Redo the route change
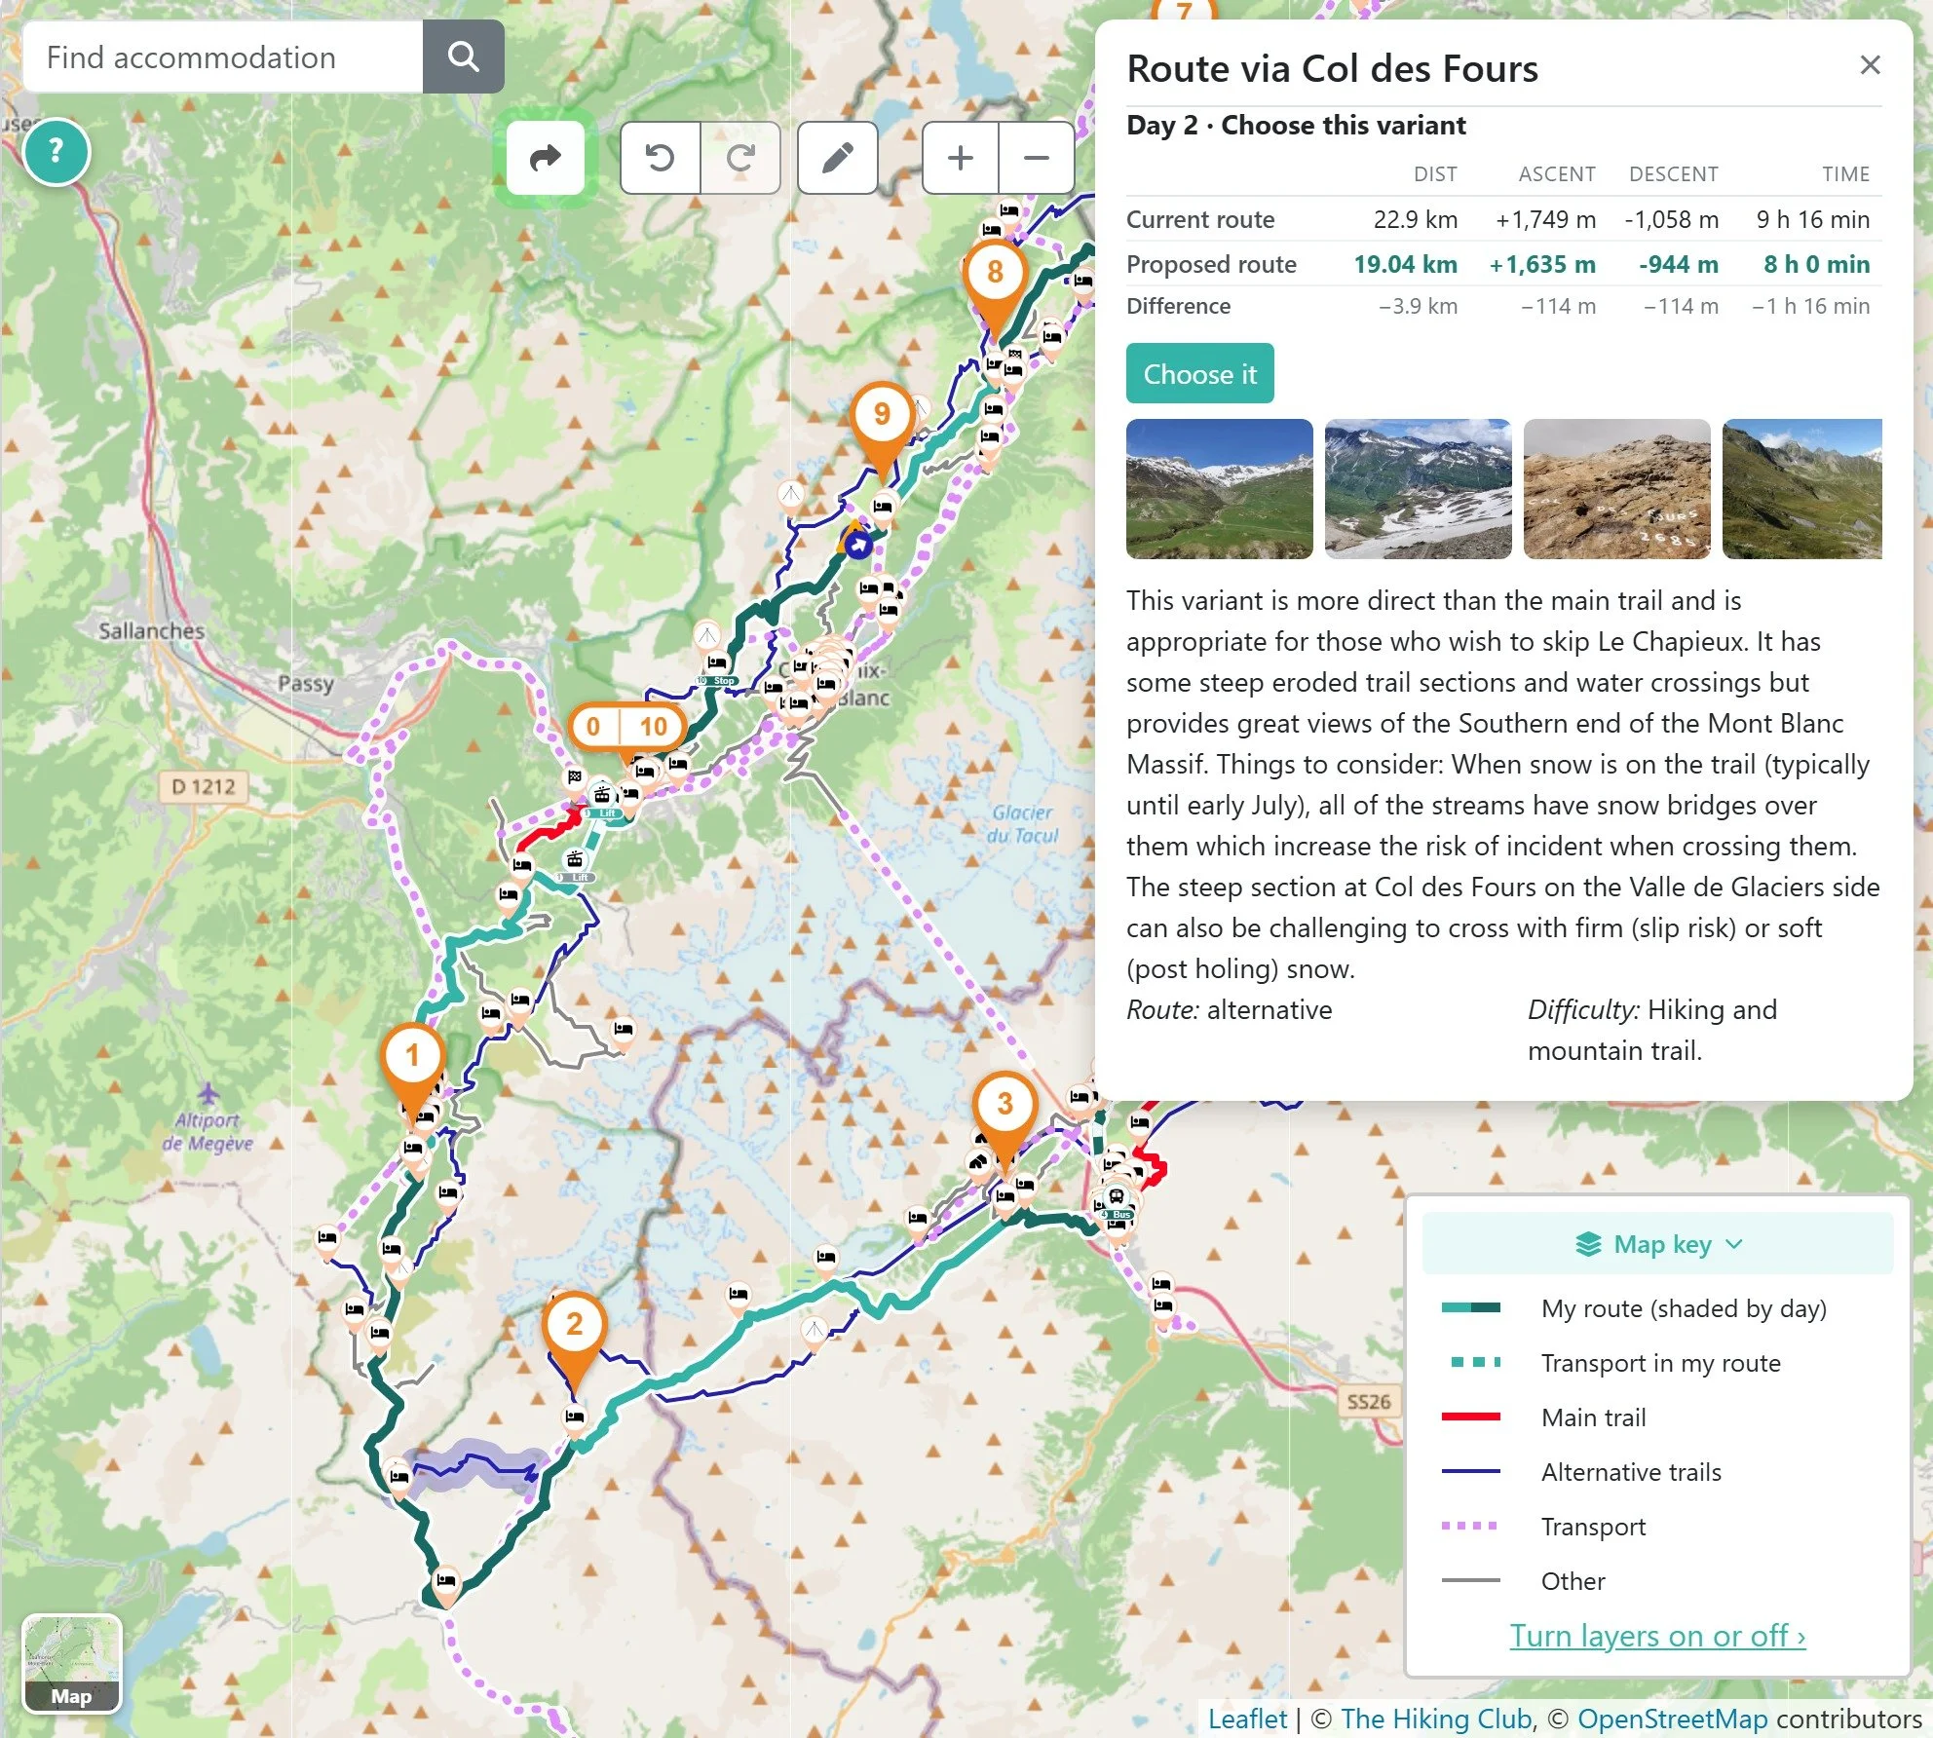Screen dimensions: 1933x1738 coord(740,158)
